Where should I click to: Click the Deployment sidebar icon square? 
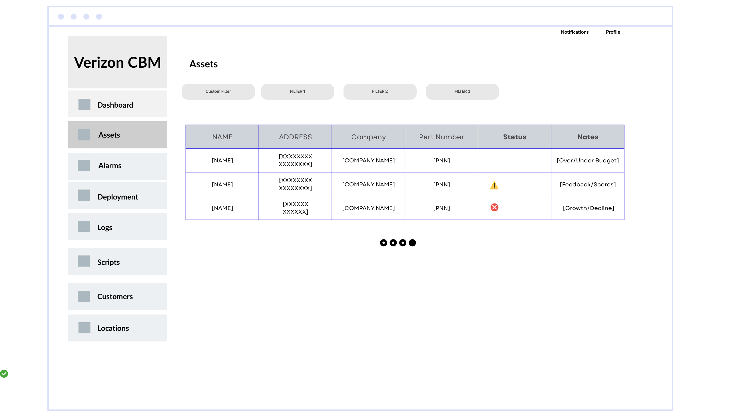(x=84, y=196)
